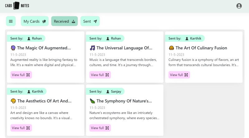Click the brain emoji on Augmented card

pyautogui.click(x=13, y=48)
